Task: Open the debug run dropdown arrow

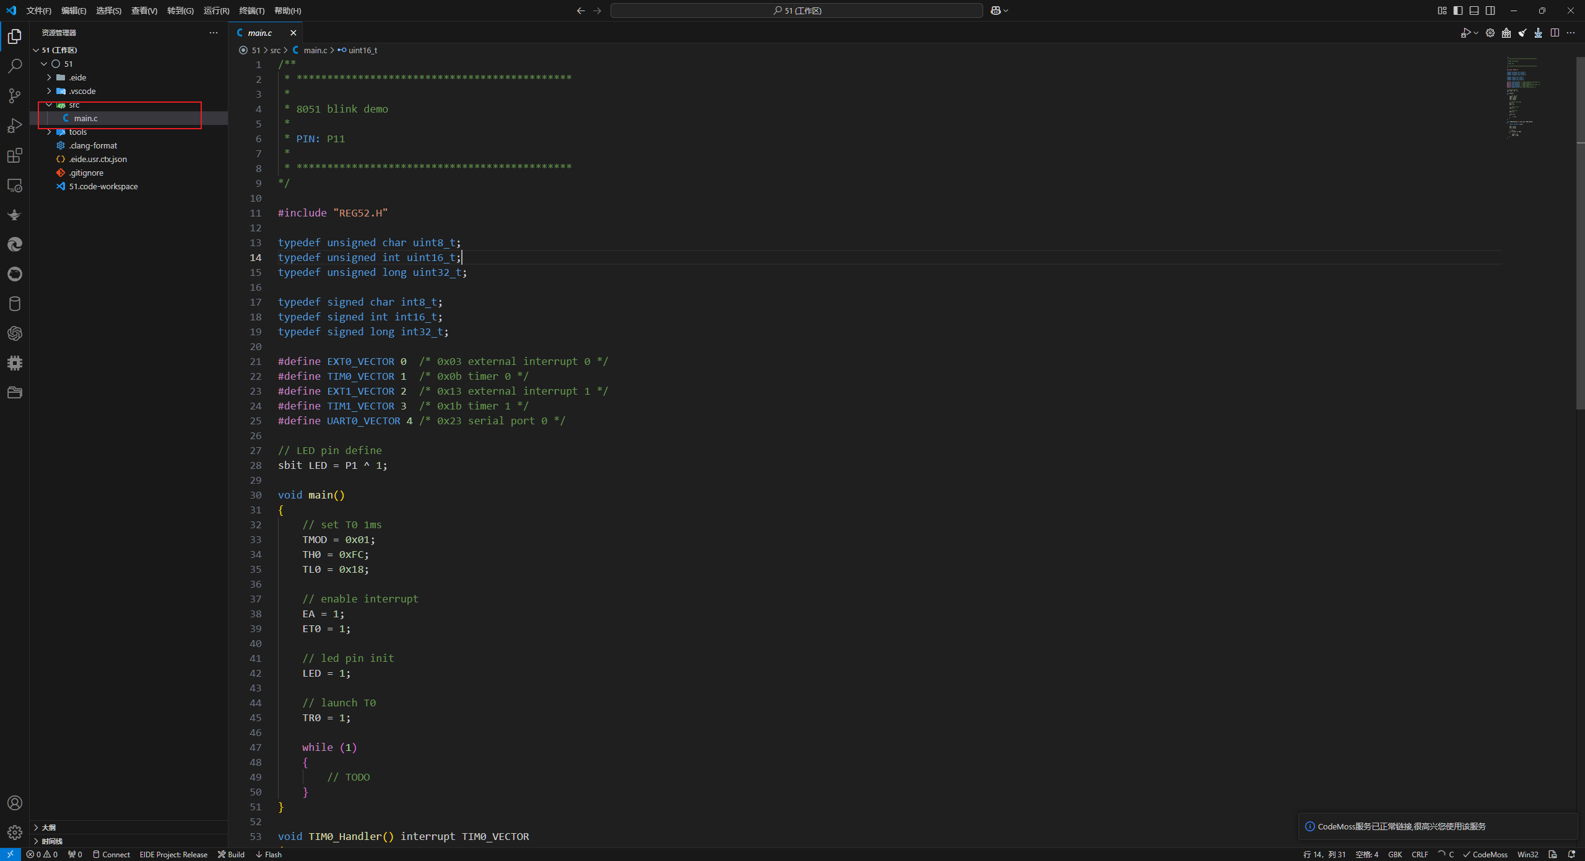Action: [x=1476, y=33]
